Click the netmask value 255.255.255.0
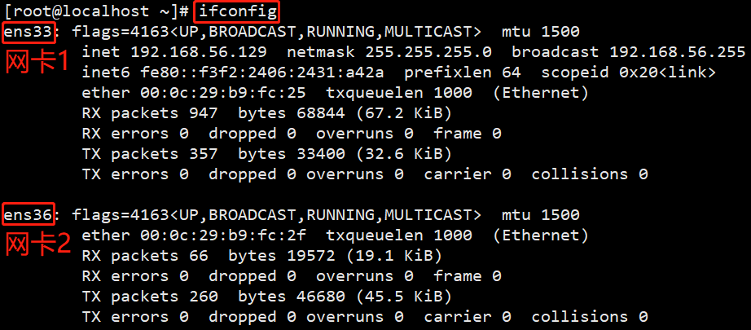The height and width of the screenshot is (330, 751). tap(430, 52)
